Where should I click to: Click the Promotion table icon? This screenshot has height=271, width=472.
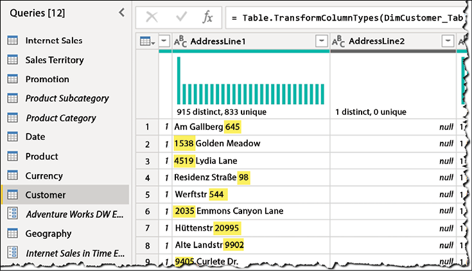click(13, 79)
